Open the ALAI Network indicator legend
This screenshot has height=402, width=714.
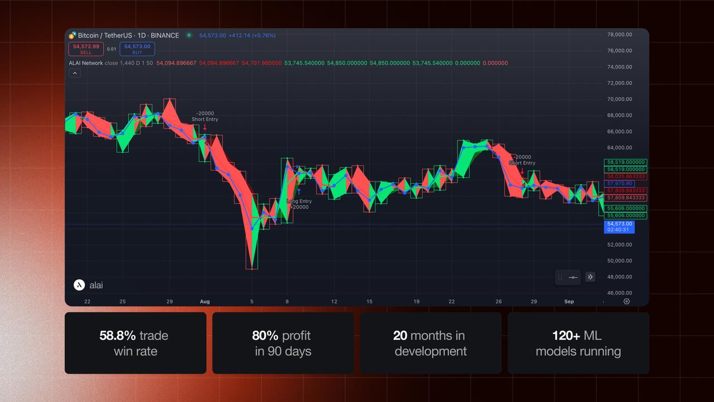86,63
